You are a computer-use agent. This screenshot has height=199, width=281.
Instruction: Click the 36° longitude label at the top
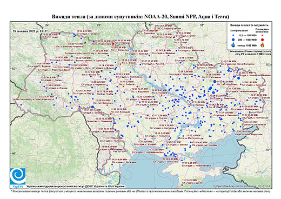[x=202, y=25]
